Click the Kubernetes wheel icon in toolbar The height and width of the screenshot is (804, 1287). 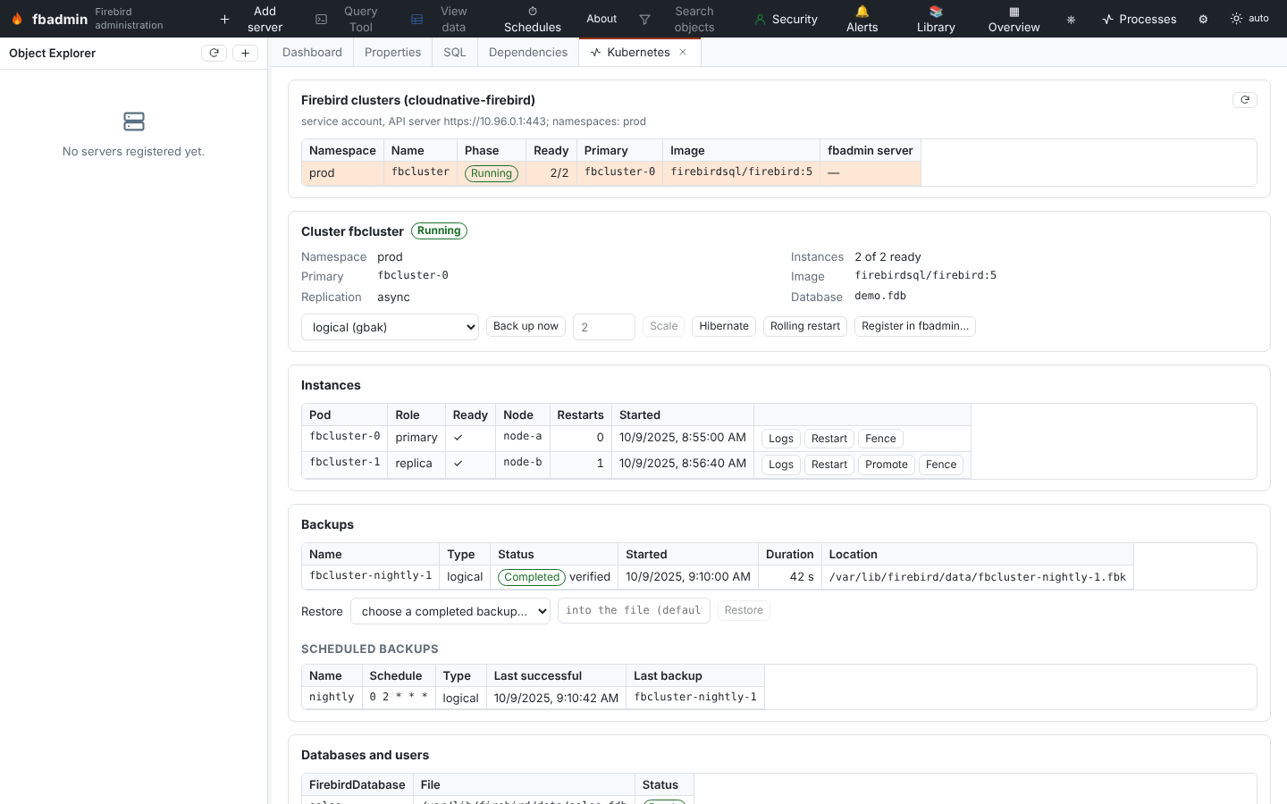tap(1071, 19)
